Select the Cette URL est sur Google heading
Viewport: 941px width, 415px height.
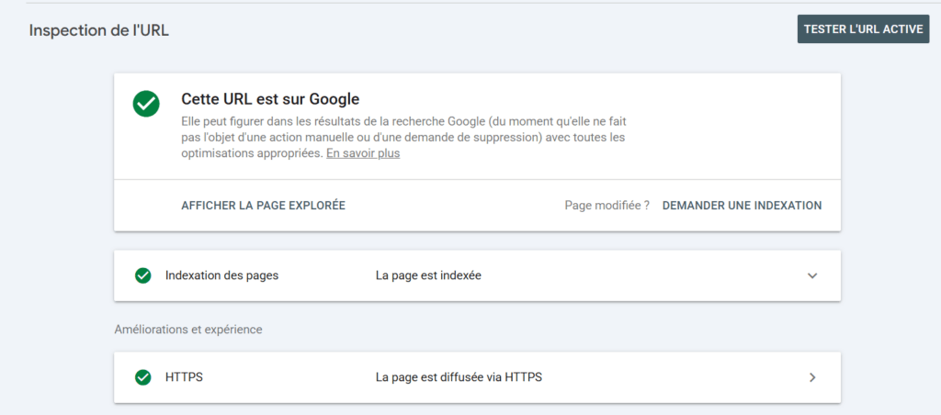[x=270, y=99]
